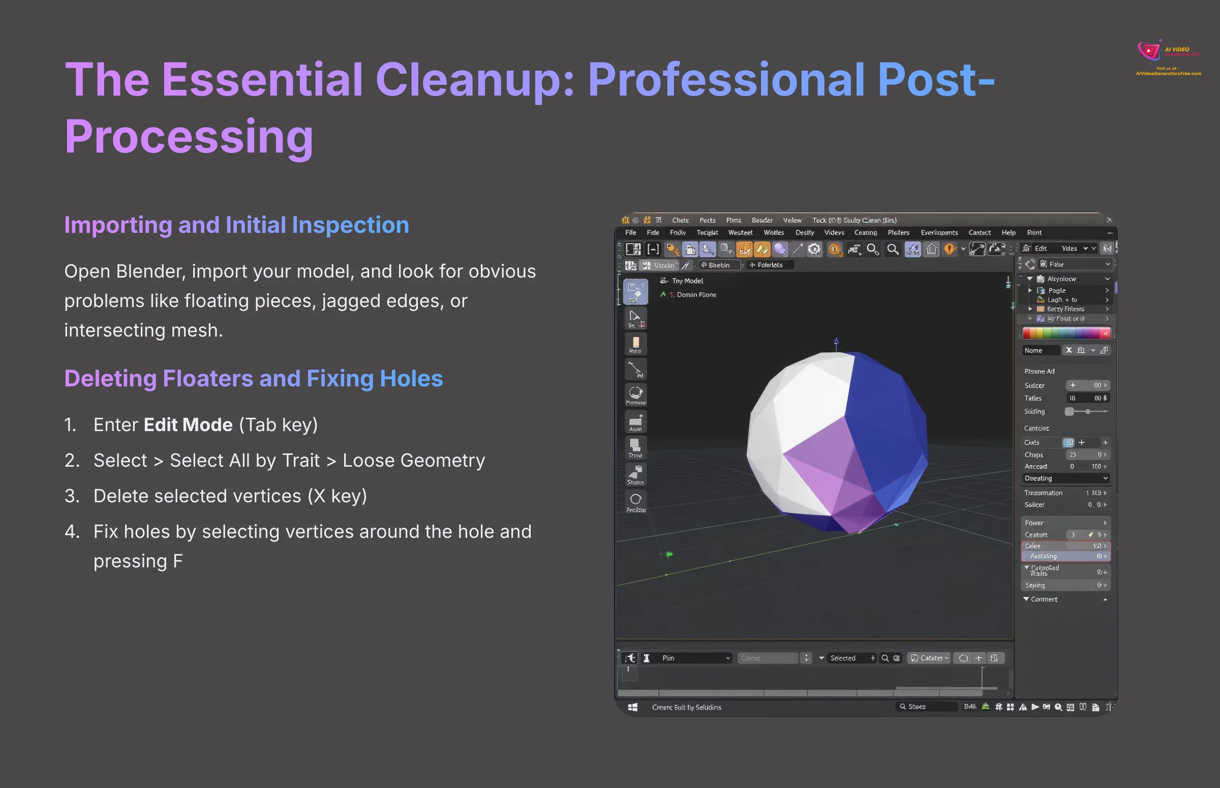This screenshot has width=1220, height=788.
Task: Click the Windows Start button in the taskbar
Action: 633,707
